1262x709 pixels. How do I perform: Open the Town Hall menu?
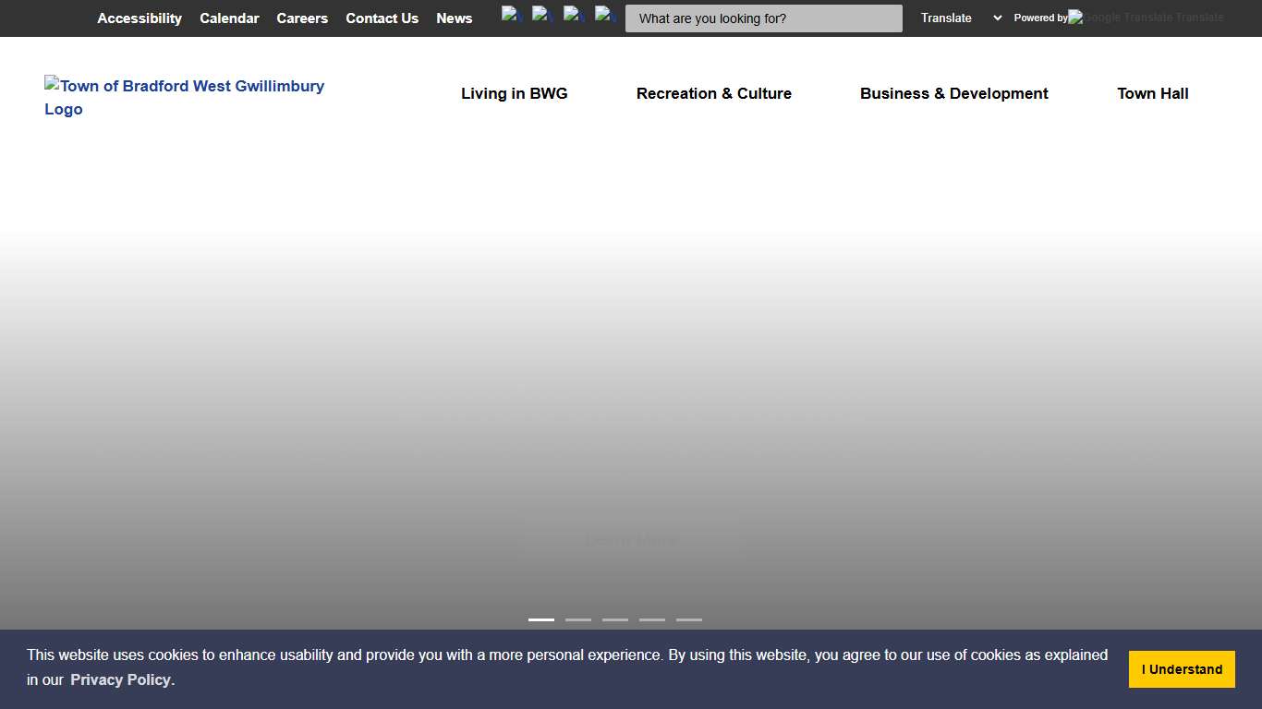coord(1152,93)
